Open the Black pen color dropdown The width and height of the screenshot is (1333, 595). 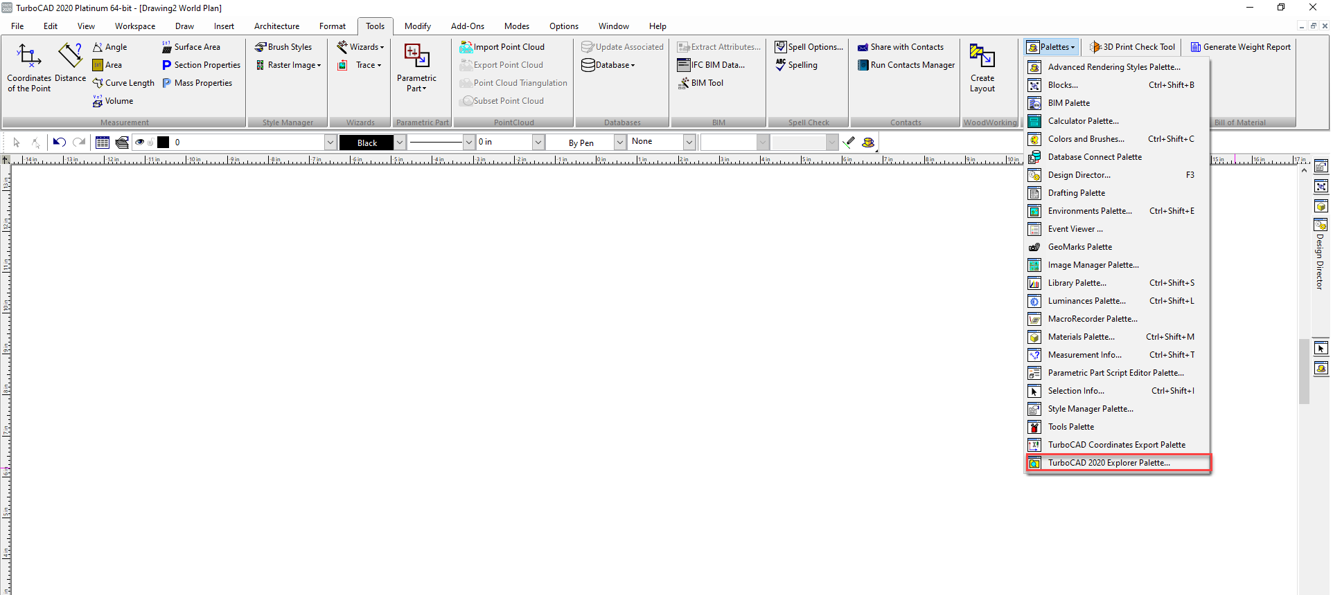[400, 143]
